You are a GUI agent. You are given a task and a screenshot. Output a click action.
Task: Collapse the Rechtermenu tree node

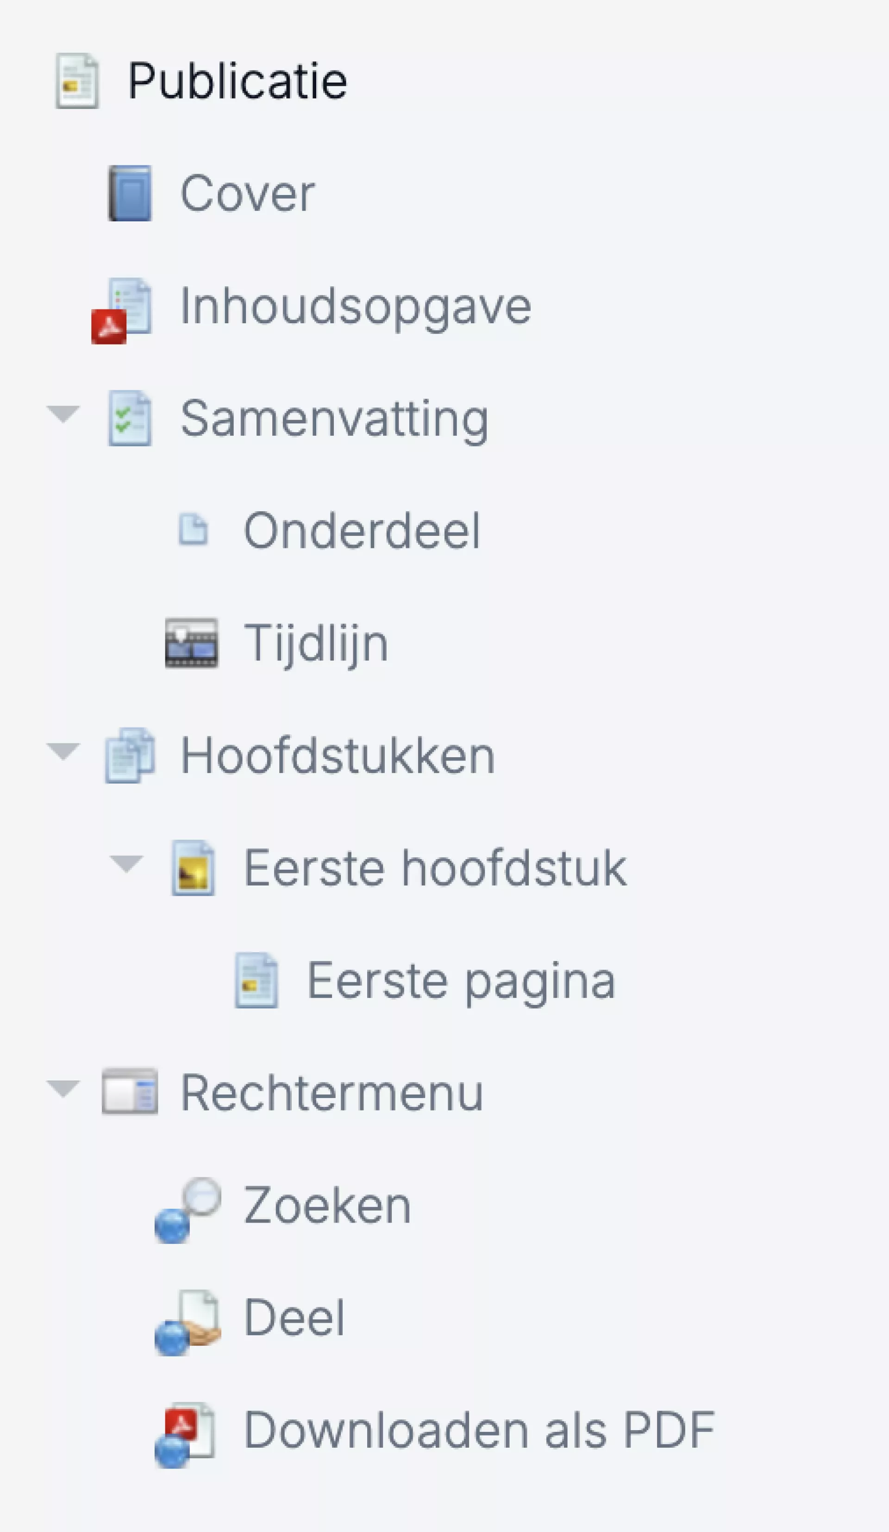tap(63, 1089)
